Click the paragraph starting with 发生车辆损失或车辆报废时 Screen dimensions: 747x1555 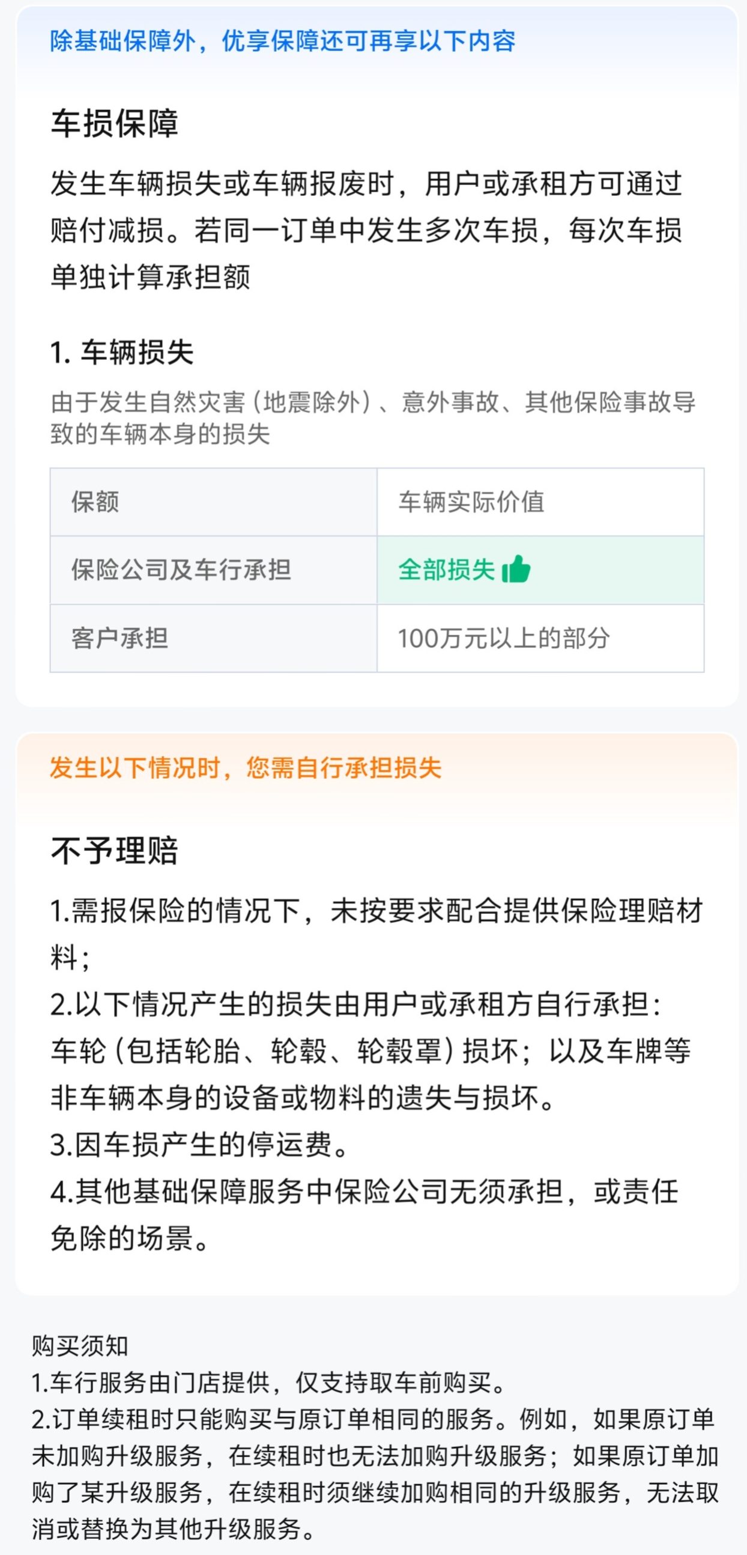366,230
